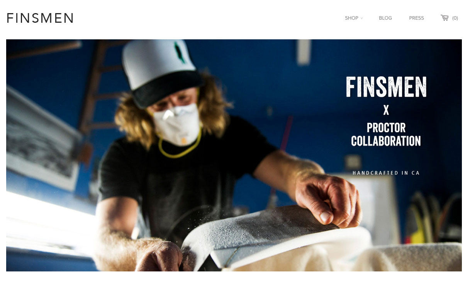Click the large FINSMEN title on the banner

pos(386,87)
